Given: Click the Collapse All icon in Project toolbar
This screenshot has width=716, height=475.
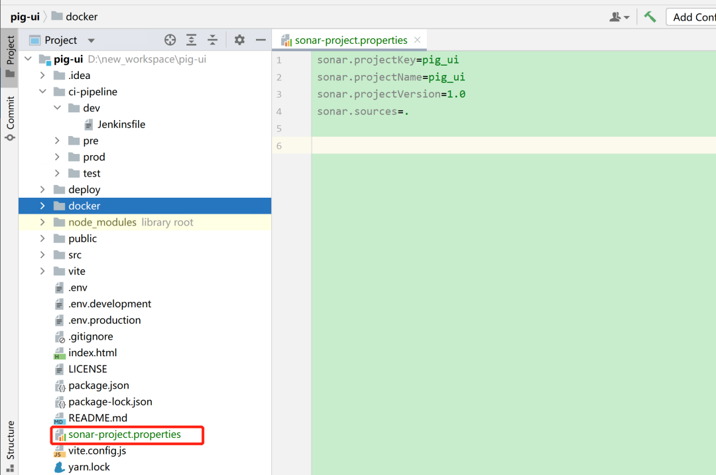Looking at the screenshot, I should pyautogui.click(x=213, y=40).
